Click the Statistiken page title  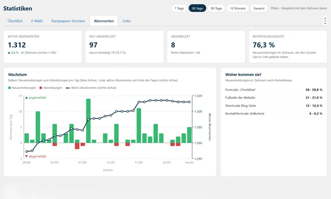point(18,8)
